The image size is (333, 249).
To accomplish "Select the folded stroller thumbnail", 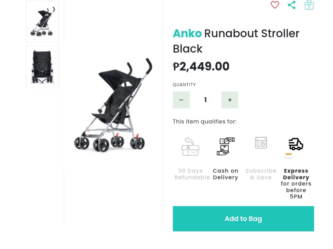I will (x=42, y=66).
